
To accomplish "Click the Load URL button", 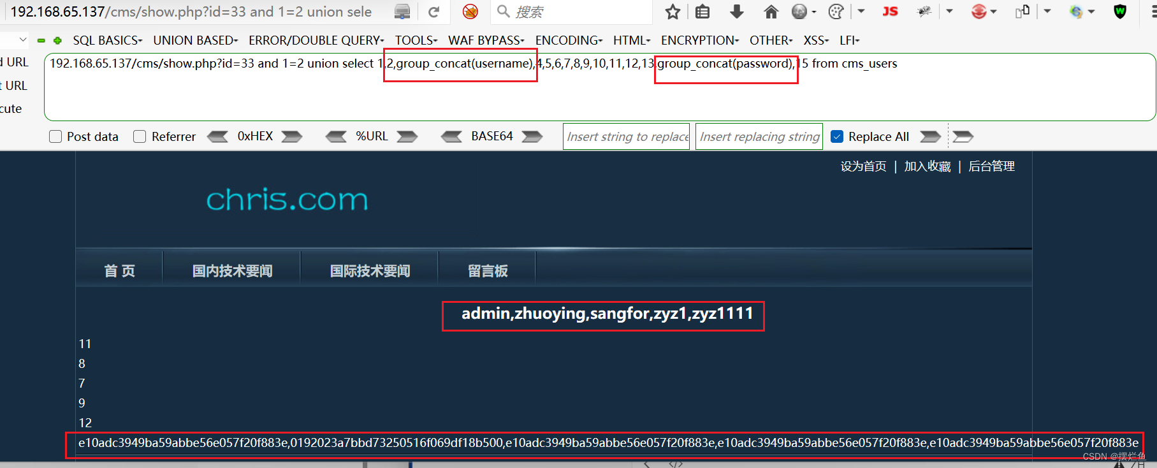I will point(14,62).
